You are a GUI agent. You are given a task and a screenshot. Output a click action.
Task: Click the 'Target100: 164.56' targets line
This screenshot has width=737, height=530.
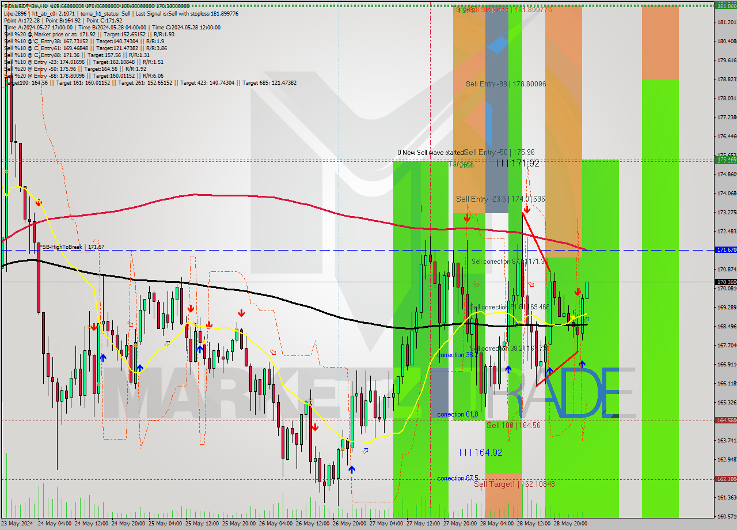coord(150,82)
